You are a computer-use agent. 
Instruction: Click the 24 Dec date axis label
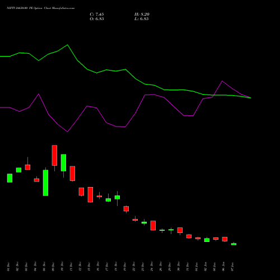151,267
